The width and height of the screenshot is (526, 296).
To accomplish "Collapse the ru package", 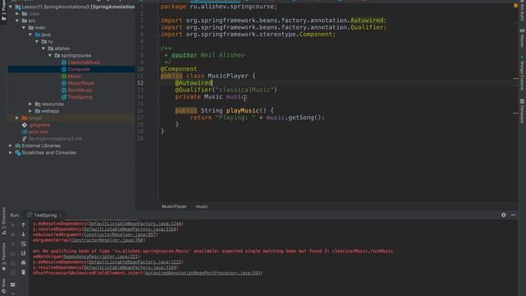I will 37,42.
